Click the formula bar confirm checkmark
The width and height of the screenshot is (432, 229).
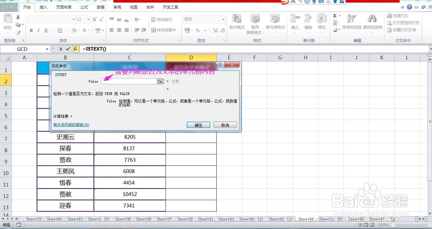pyautogui.click(x=68, y=49)
